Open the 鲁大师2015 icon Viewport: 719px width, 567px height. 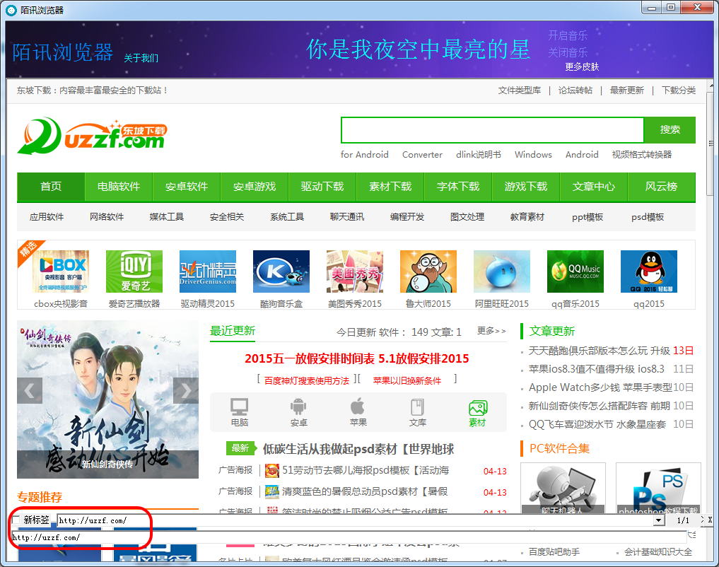pos(428,271)
